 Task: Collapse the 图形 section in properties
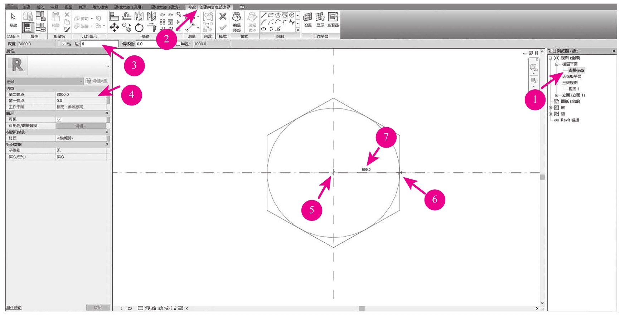(107, 113)
